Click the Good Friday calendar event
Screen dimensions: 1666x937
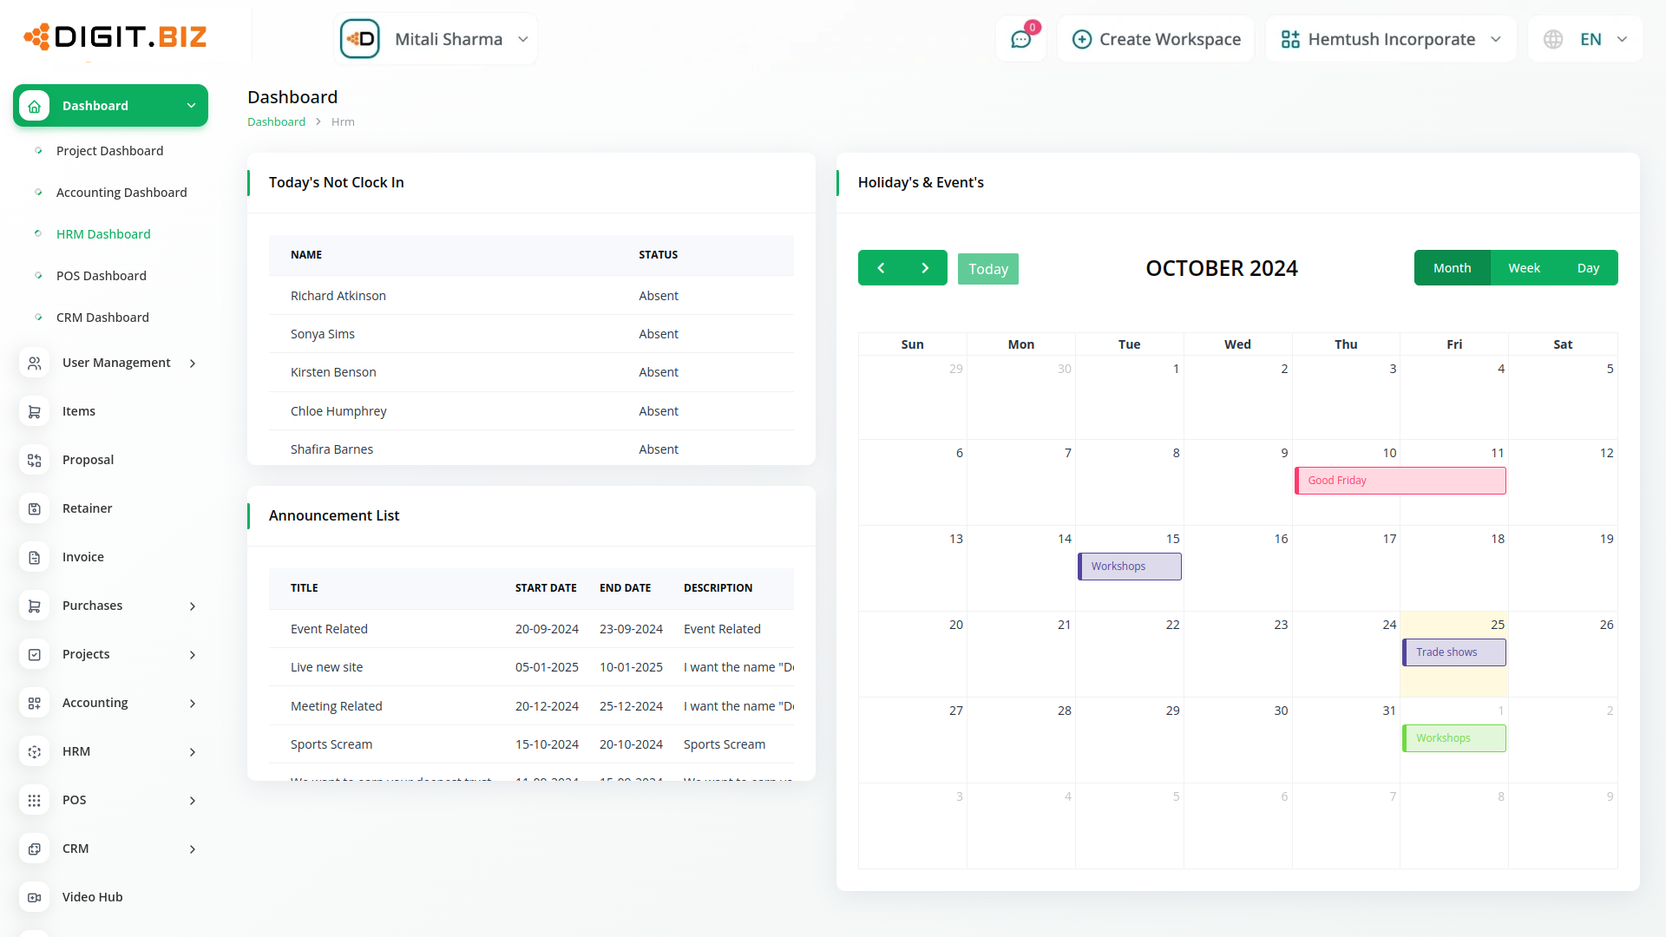[x=1400, y=481]
